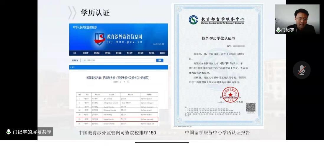Image resolution: width=324 pixels, height=146 pixels.
Task: Tap the QR code on the certificate
Action: 250,107
